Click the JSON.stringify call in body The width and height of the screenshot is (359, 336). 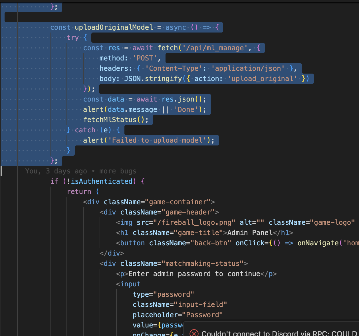pyautogui.click(x=153, y=79)
